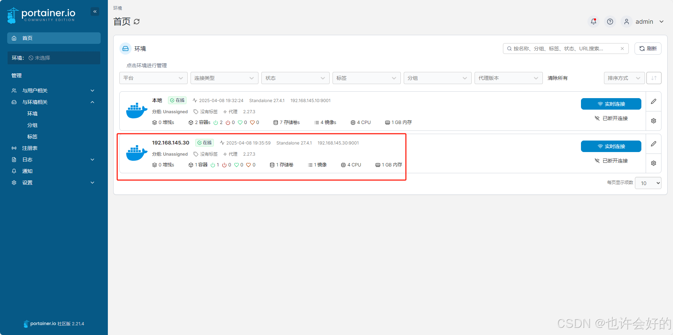Open the 平台 filter dropdown

(x=154, y=78)
